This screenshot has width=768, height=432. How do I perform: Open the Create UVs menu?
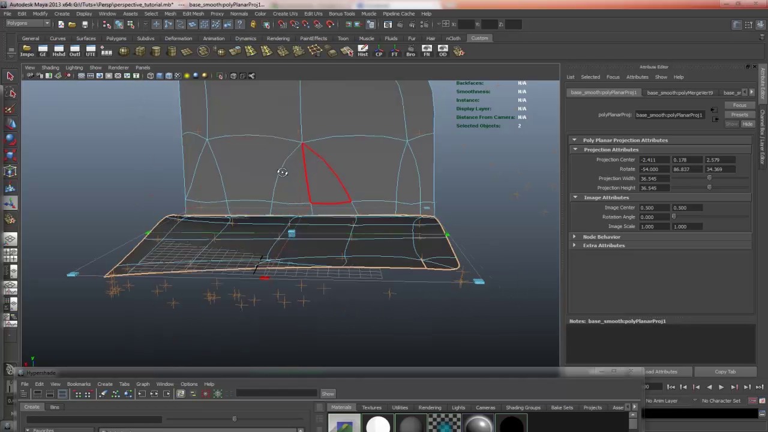[x=285, y=13]
